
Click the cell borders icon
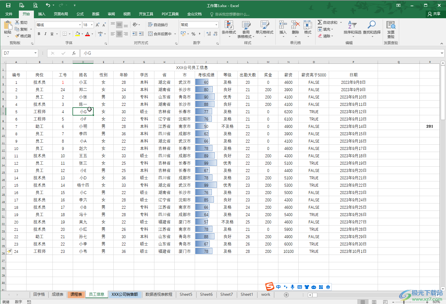[x=65, y=34]
